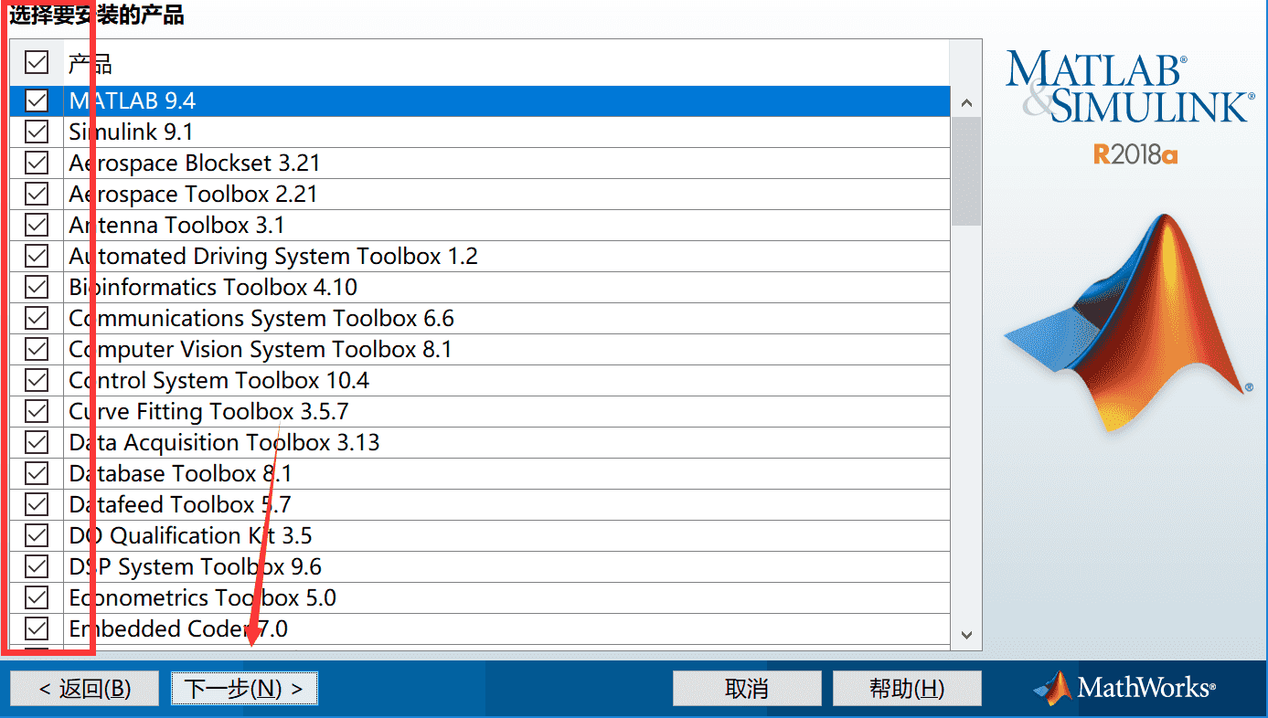Highlight Automated Driving System Toolbox 1.2 name
1268x718 pixels.
pyautogui.click(x=273, y=256)
